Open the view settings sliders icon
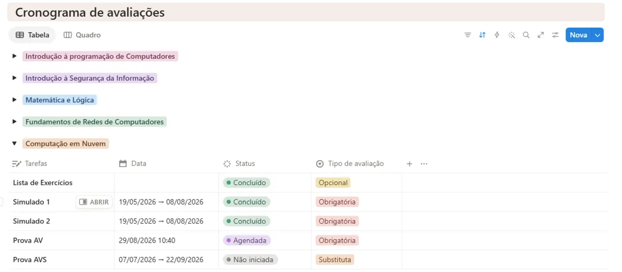The height and width of the screenshot is (272, 622). click(555, 35)
